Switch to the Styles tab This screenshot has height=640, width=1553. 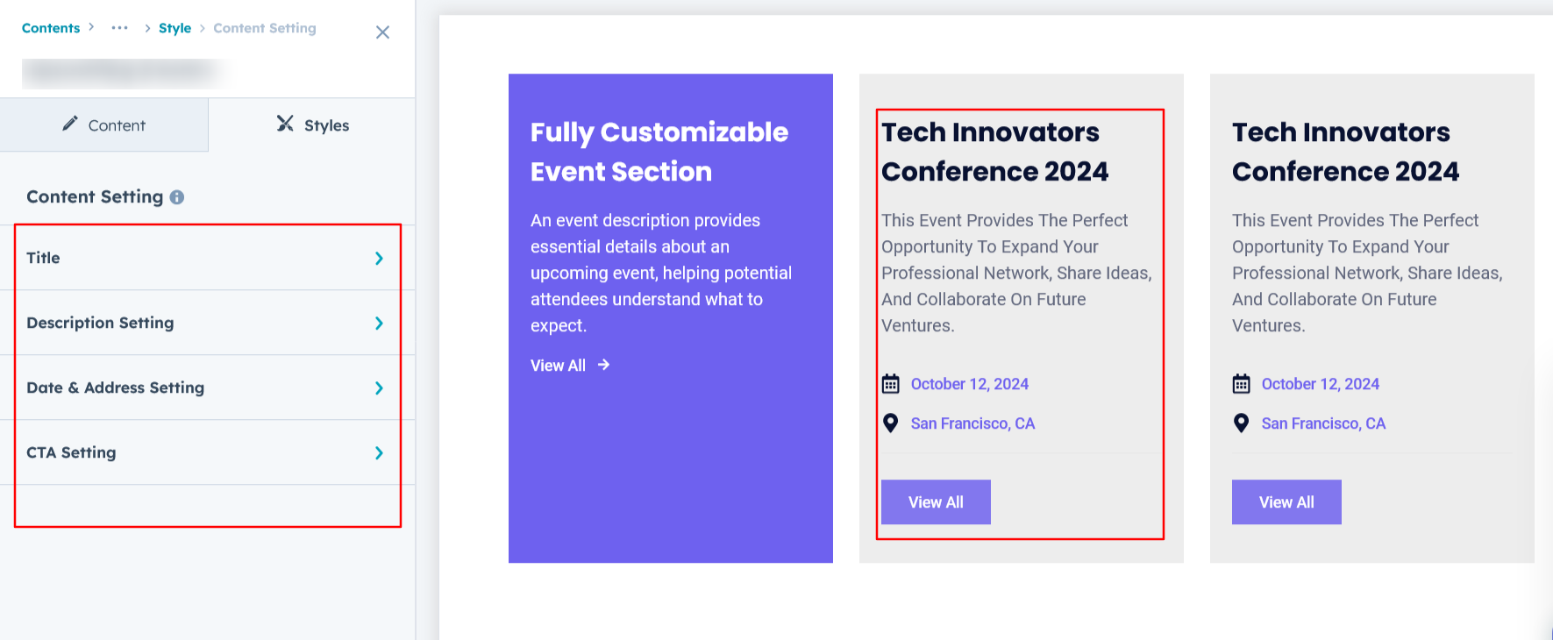pyautogui.click(x=313, y=125)
